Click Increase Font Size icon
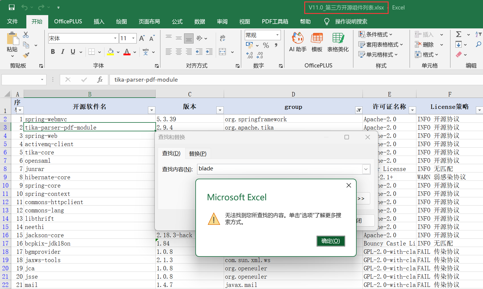Screen dimensions: 483x289 pyautogui.click(x=142, y=38)
